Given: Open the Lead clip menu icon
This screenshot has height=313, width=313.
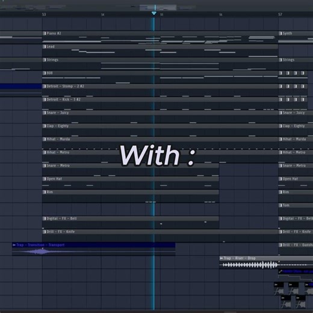Looking at the screenshot, I should coord(45,46).
